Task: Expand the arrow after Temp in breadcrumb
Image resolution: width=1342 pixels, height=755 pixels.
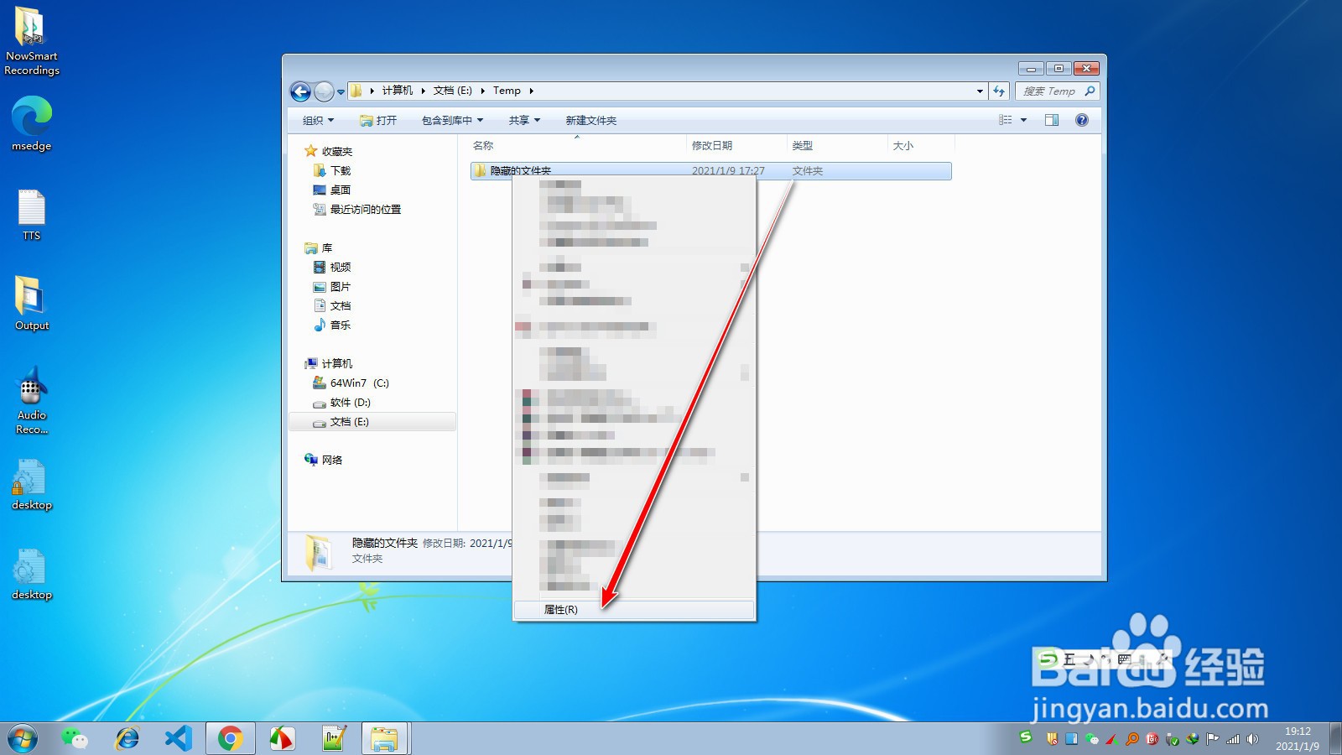Action: [x=531, y=91]
